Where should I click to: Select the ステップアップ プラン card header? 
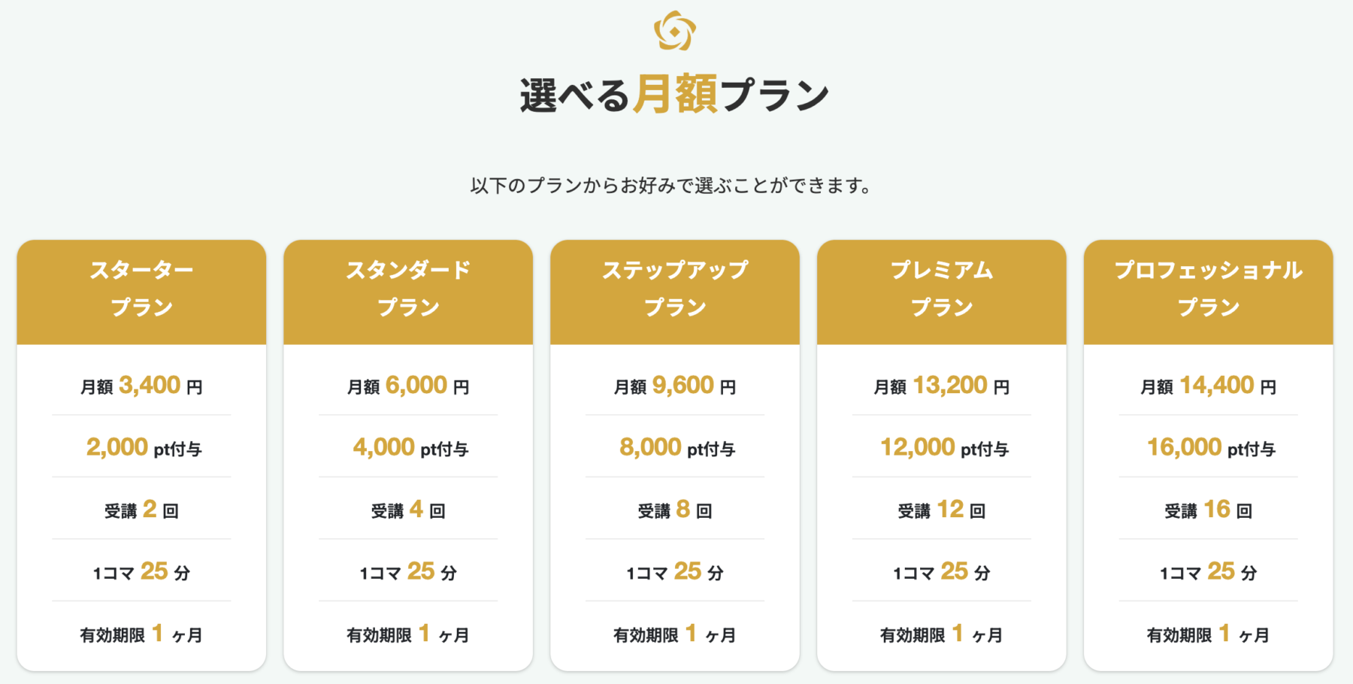(x=675, y=292)
